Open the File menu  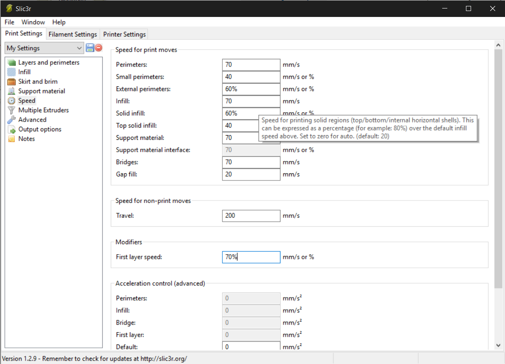(9, 22)
